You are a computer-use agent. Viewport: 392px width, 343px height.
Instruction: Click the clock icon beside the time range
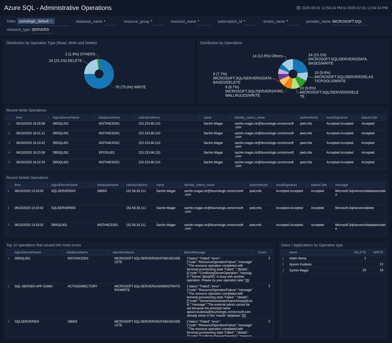298,8
